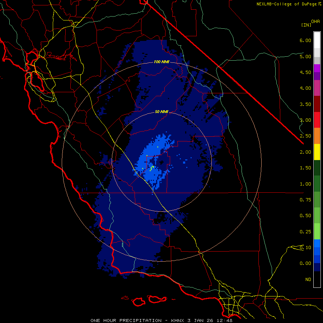Image resolution: width=323 pixels, height=323 pixels.
Task: Click the 50 NMI range ring label
Action: click(161, 112)
